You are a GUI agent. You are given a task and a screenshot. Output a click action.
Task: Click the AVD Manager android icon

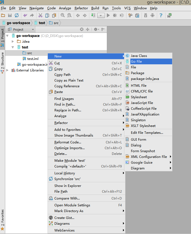(152, 15)
